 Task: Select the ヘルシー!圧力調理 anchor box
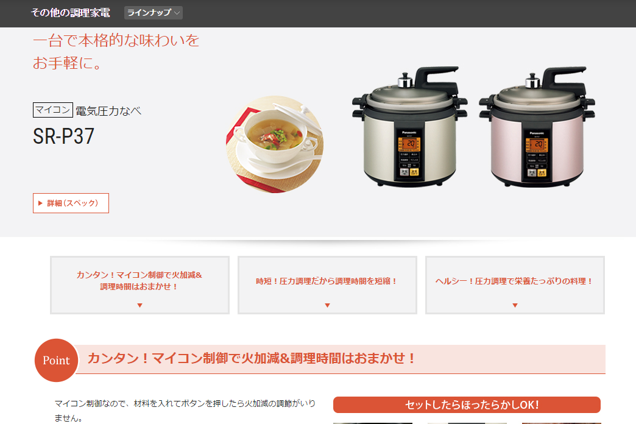pos(515,285)
